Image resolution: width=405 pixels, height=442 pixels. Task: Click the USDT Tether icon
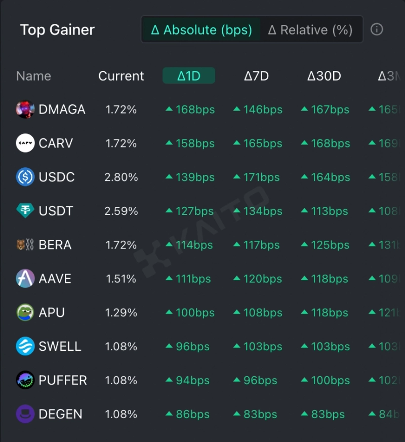point(25,211)
